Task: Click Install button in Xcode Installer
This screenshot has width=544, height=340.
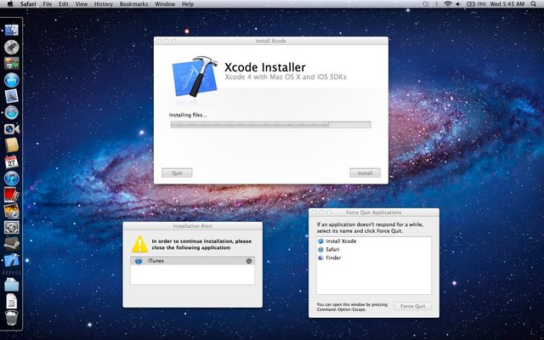Action: point(365,173)
